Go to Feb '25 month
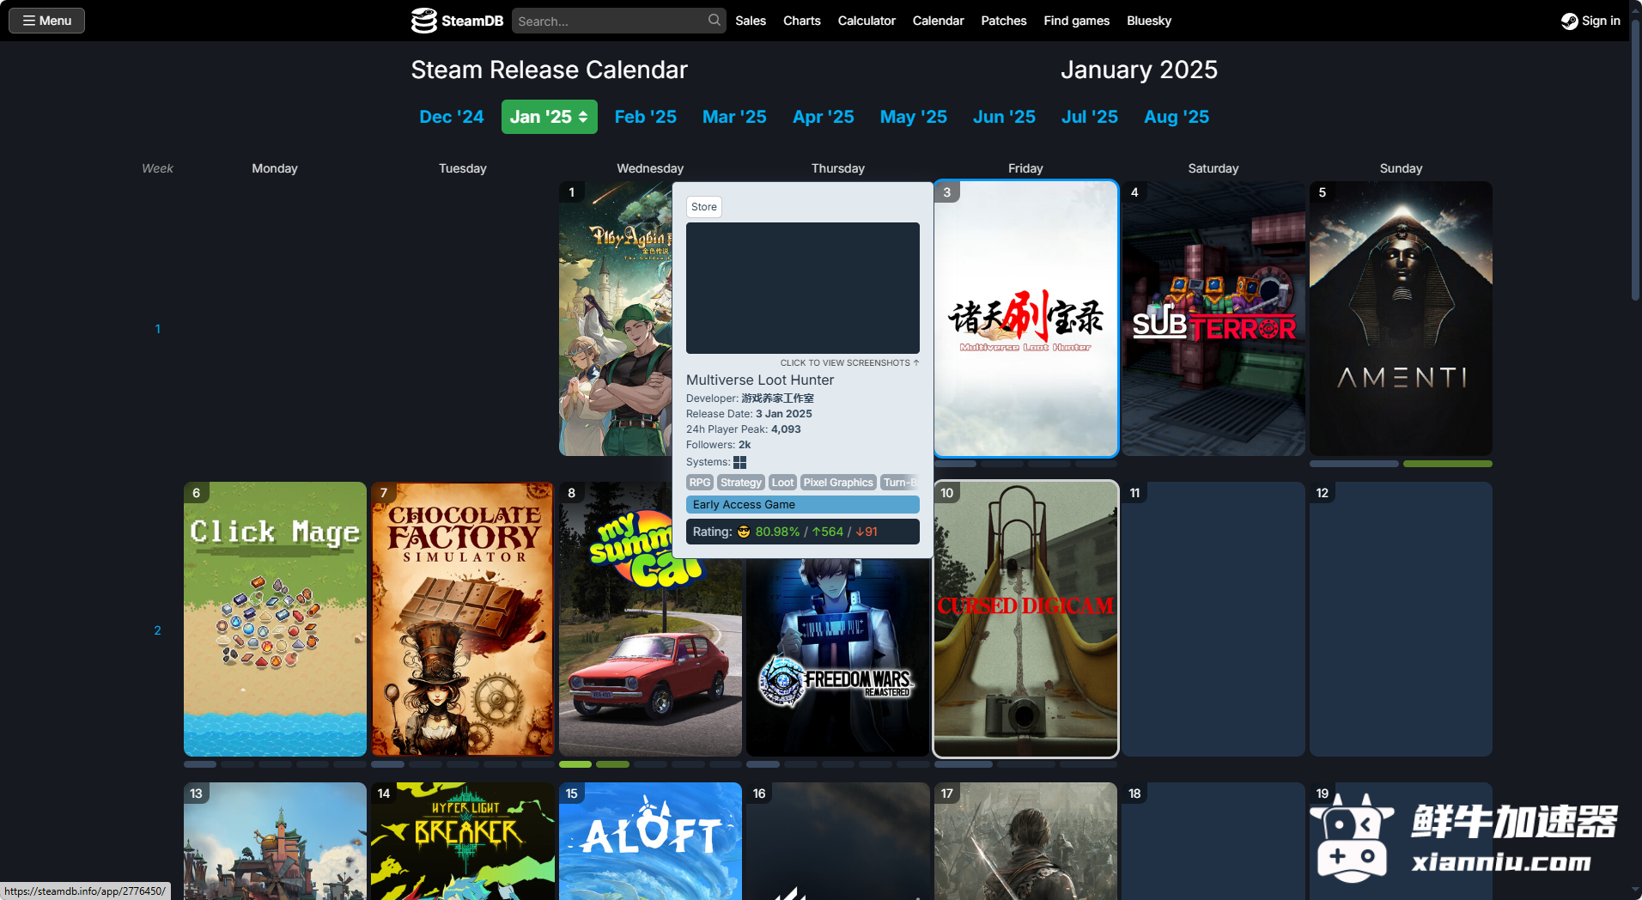 (x=646, y=117)
